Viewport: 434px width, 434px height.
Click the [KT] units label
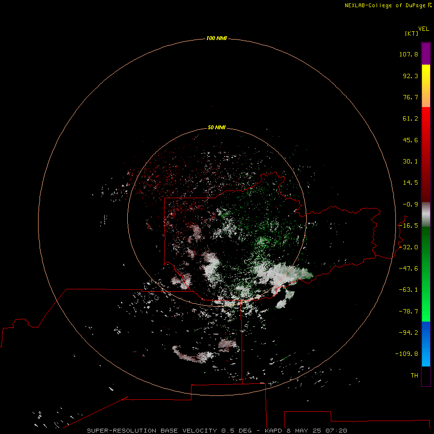(411, 33)
